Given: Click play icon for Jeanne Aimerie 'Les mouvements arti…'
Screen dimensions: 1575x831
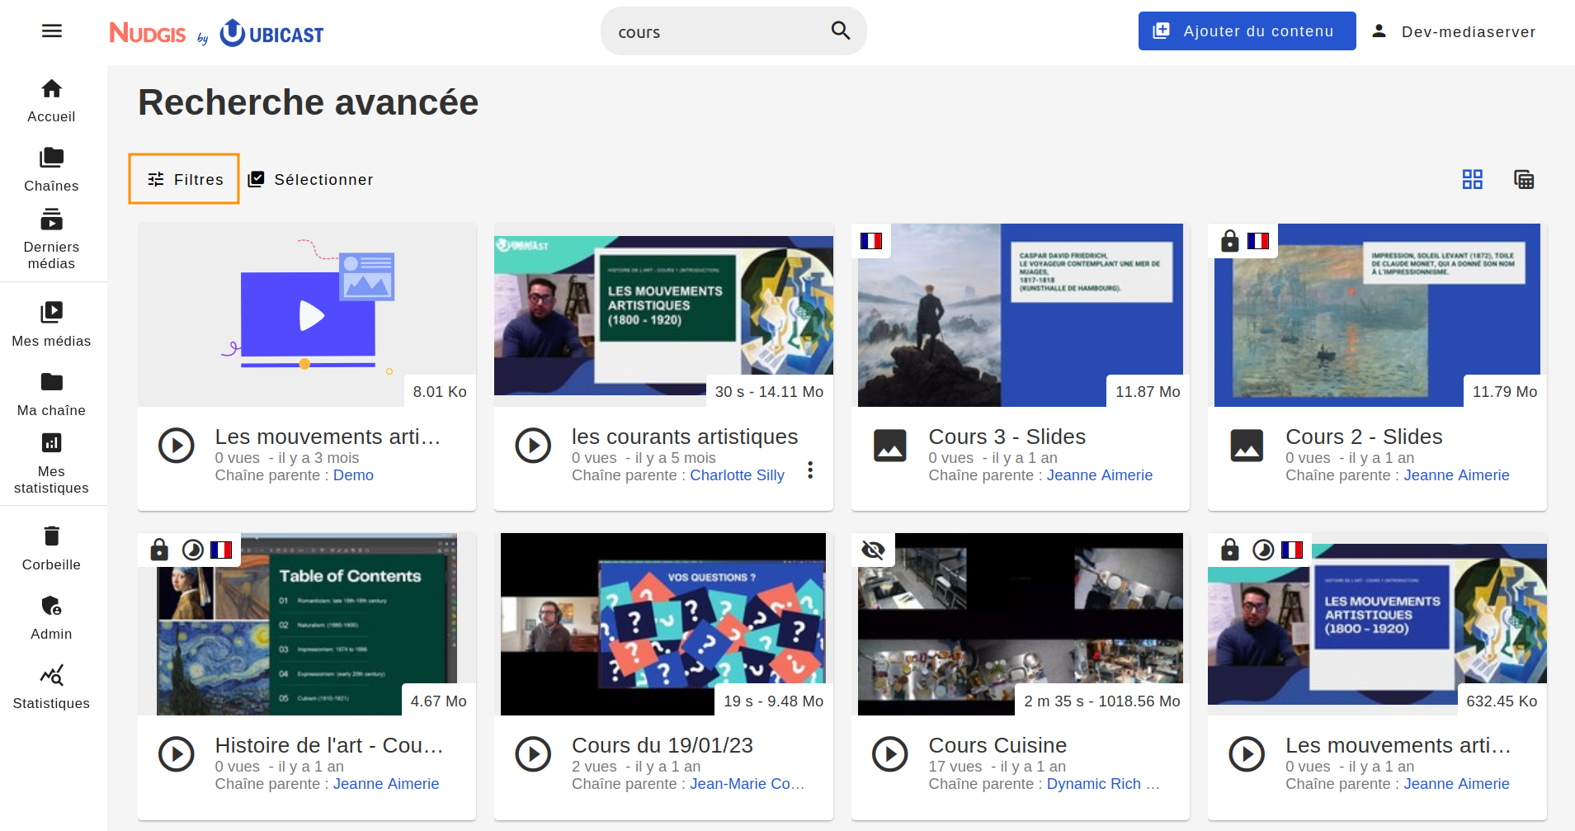Looking at the screenshot, I should tap(1247, 754).
